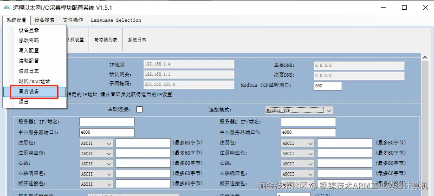Click the scrollbar up arrow
Image resolution: width=434 pixels, height=196 pixels.
coord(425,57)
